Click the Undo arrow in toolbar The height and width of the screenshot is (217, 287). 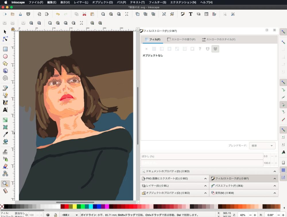[58, 14]
